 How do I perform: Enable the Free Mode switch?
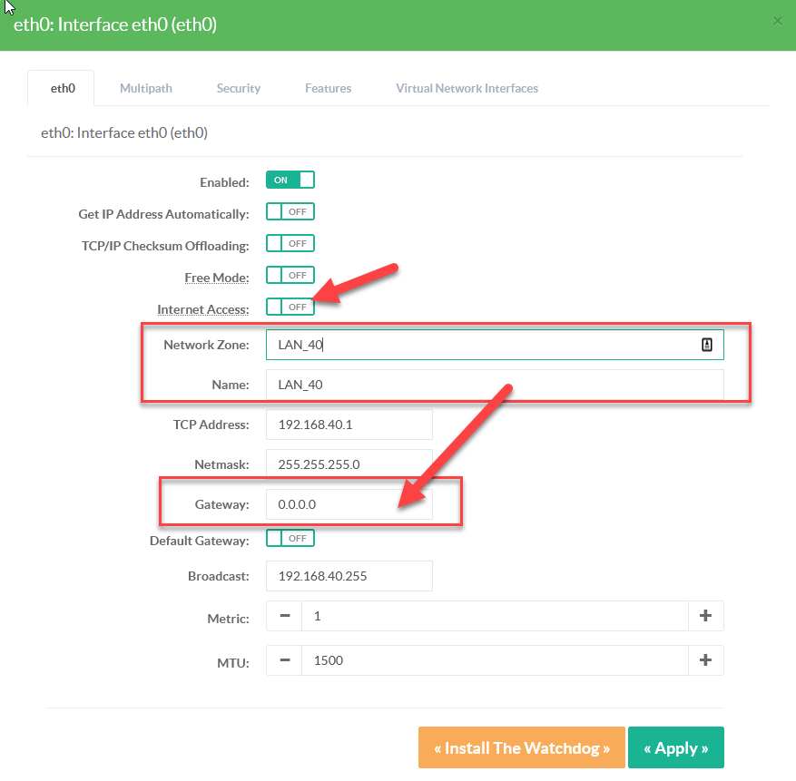[x=290, y=275]
